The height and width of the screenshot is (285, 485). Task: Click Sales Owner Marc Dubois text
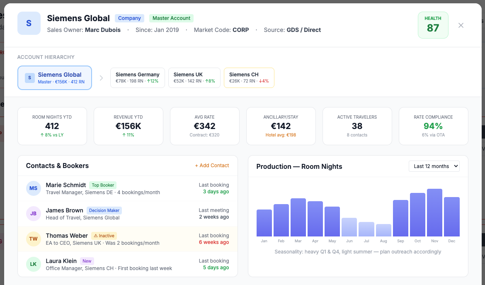point(84,30)
